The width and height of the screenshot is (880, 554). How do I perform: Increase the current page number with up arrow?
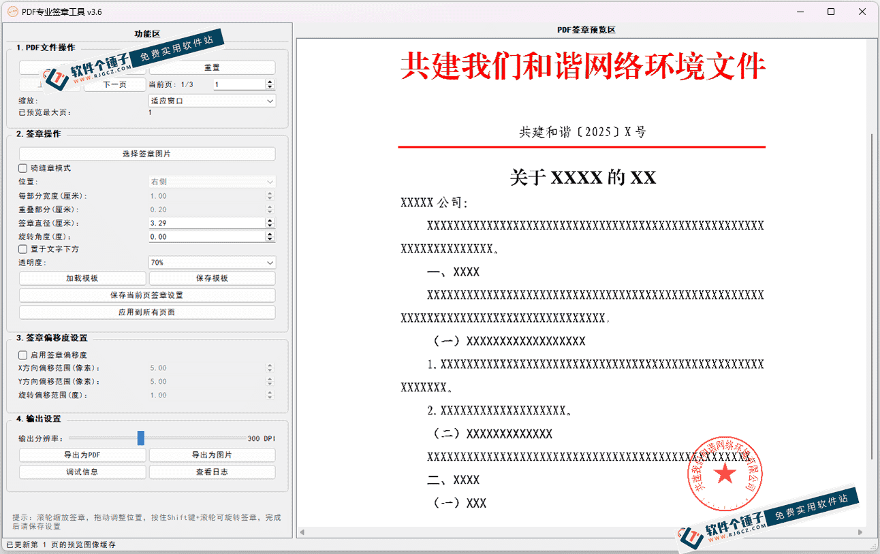point(270,82)
